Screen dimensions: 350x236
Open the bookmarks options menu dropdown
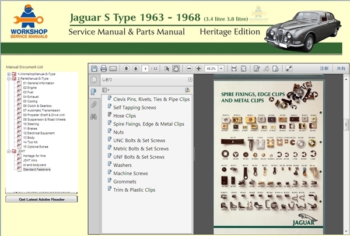(106, 90)
